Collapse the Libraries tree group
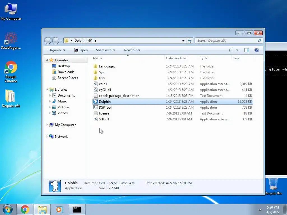The width and height of the screenshot is (287, 215). [47, 89]
